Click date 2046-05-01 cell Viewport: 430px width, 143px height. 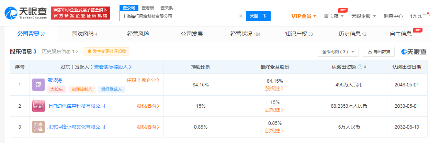pyautogui.click(x=407, y=85)
